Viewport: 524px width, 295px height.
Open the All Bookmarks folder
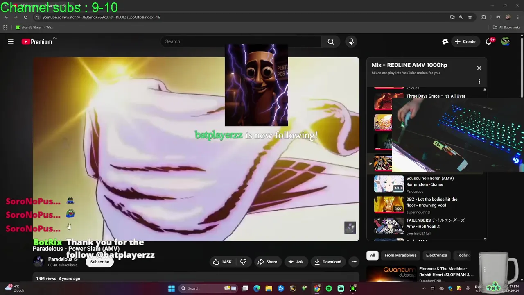click(x=506, y=27)
